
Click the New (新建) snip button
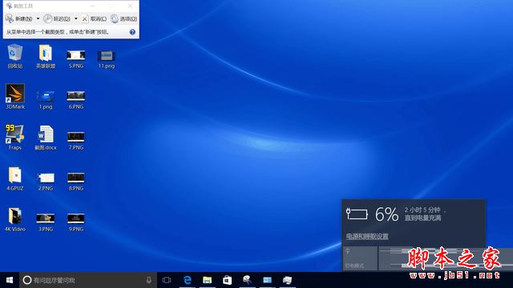(19, 19)
